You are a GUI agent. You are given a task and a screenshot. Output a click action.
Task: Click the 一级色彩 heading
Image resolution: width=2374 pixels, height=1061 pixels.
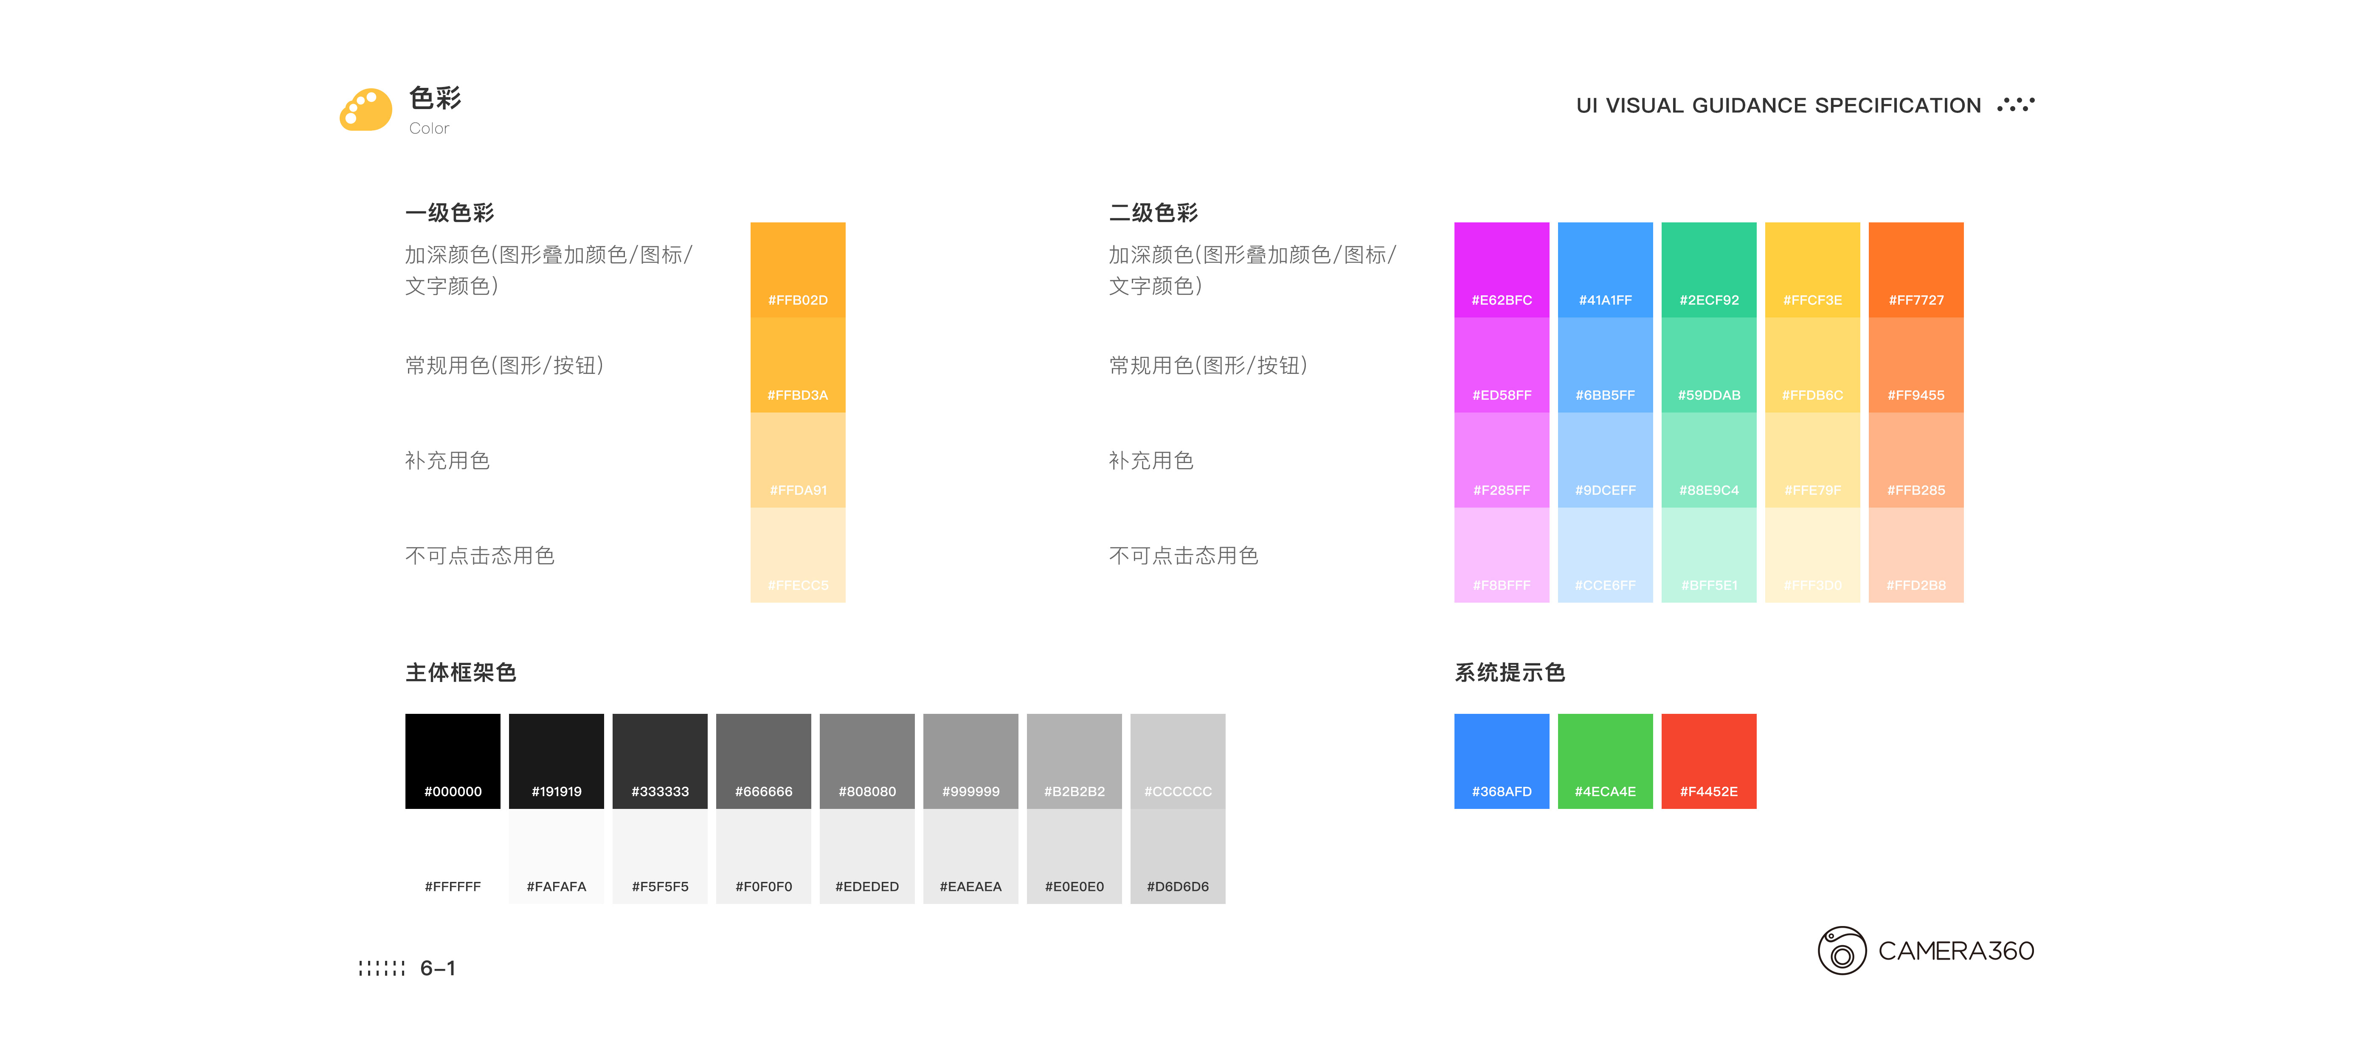(450, 213)
